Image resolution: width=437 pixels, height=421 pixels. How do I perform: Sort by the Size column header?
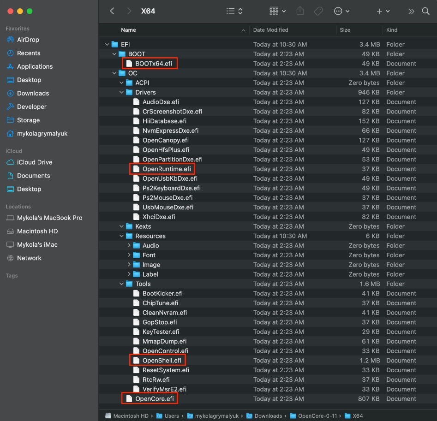345,30
